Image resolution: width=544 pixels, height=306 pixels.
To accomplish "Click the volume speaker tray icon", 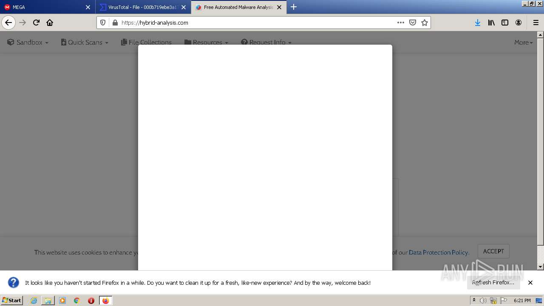I will click(x=483, y=300).
